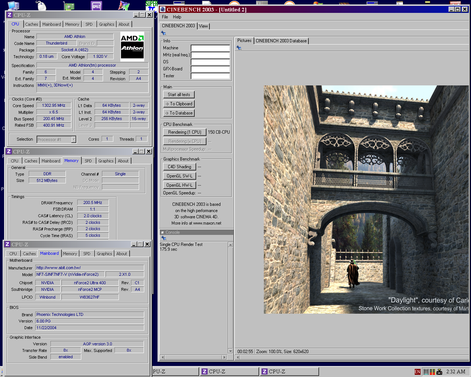The width and height of the screenshot is (471, 377).
Task: Open the CINEBENCH 2003 Database tab
Action: click(281, 41)
